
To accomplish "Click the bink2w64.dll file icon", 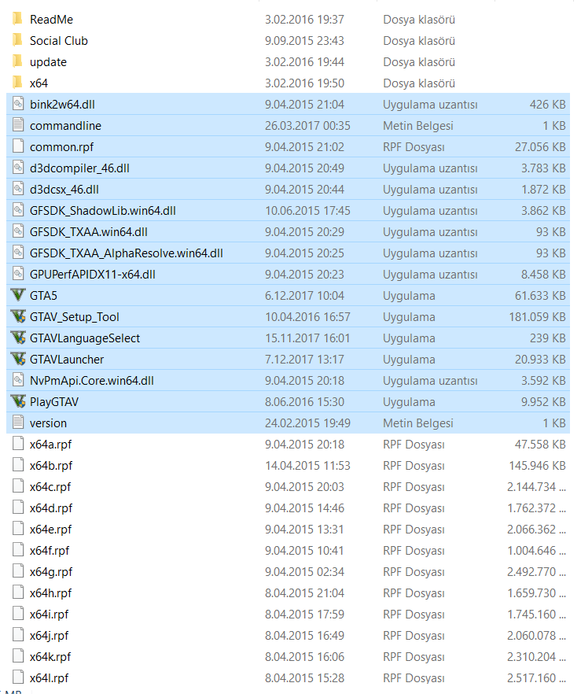I will click(x=17, y=104).
